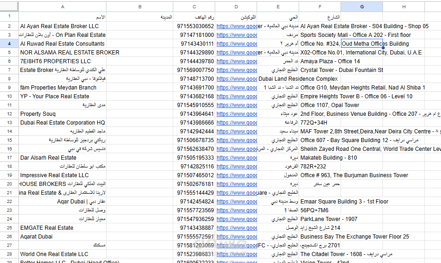Image resolution: width=441 pixels, height=263 pixels.
Task: Click address 'Crystal Tower - Dubai Fountain St'
Action: (342, 70)
